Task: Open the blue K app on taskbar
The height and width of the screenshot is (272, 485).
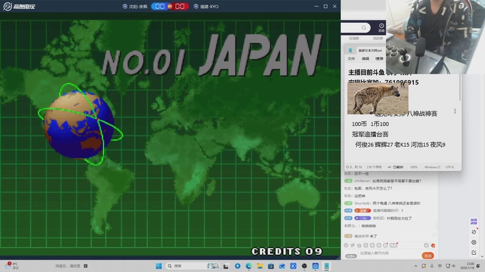Action: (x=293, y=266)
